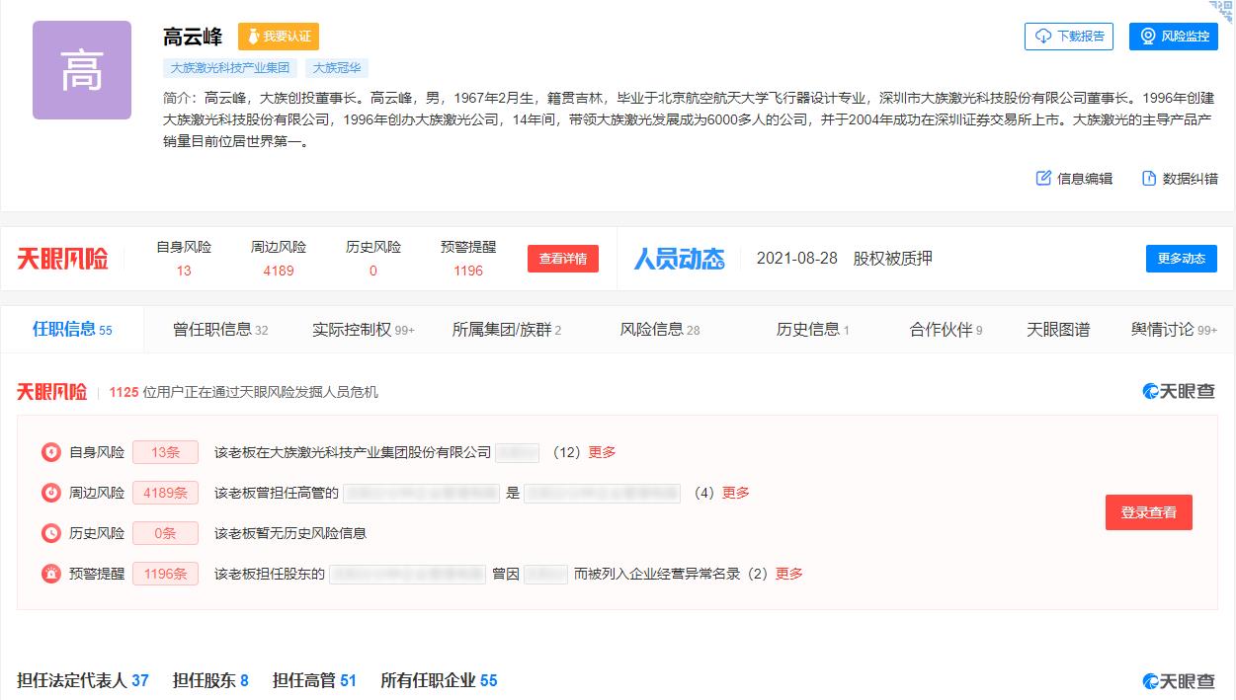
Task: Switch to the 舆情讨论 tab
Action: coord(1174,330)
